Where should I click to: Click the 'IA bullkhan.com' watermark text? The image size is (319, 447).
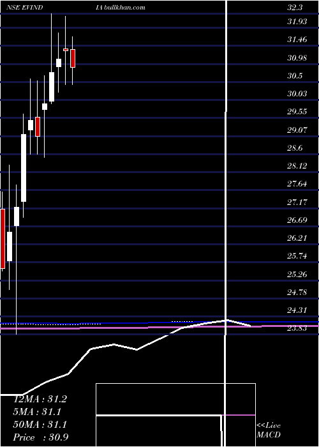tap(120, 8)
